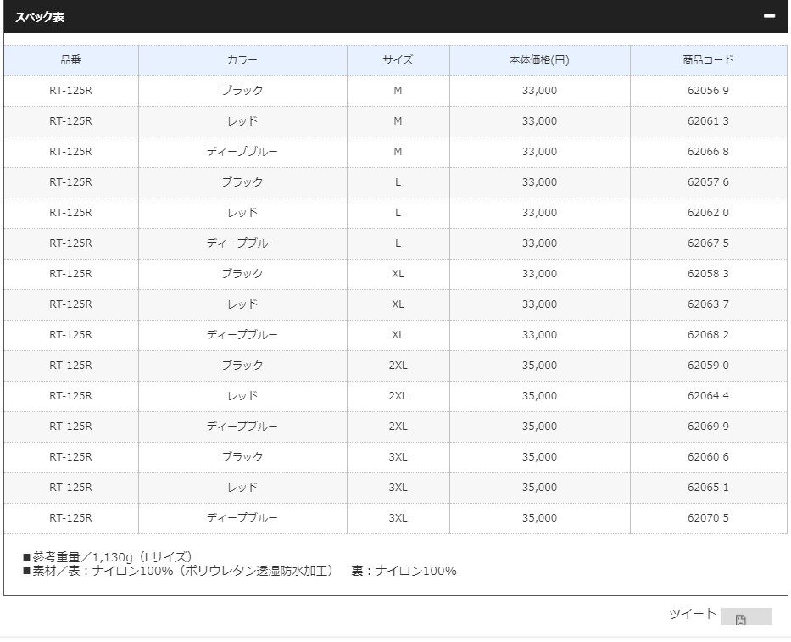
Task: Click レッド in the 62062 0 row
Action: point(242,213)
